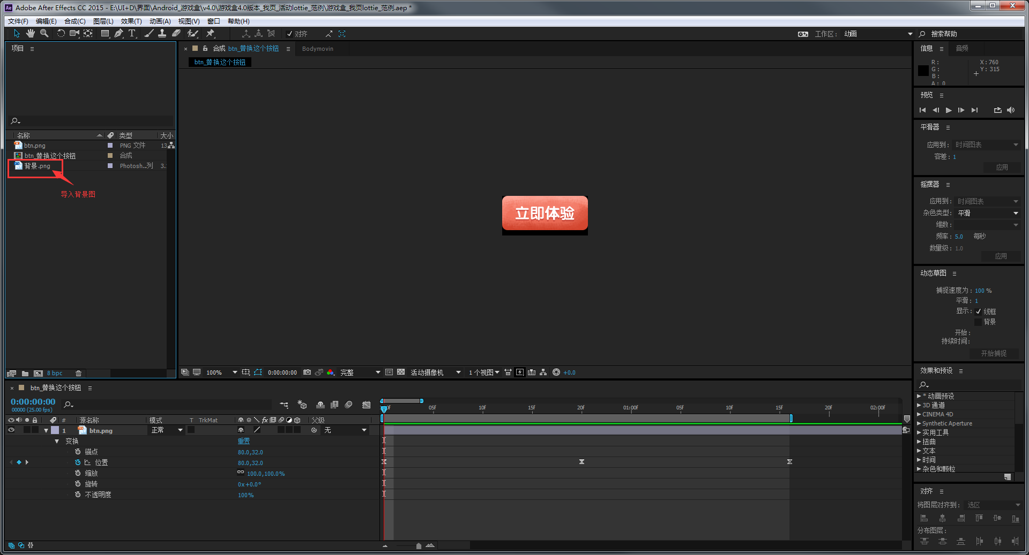Open the parent 无 dropdown for btn.png
The width and height of the screenshot is (1029, 555).
pyautogui.click(x=345, y=430)
